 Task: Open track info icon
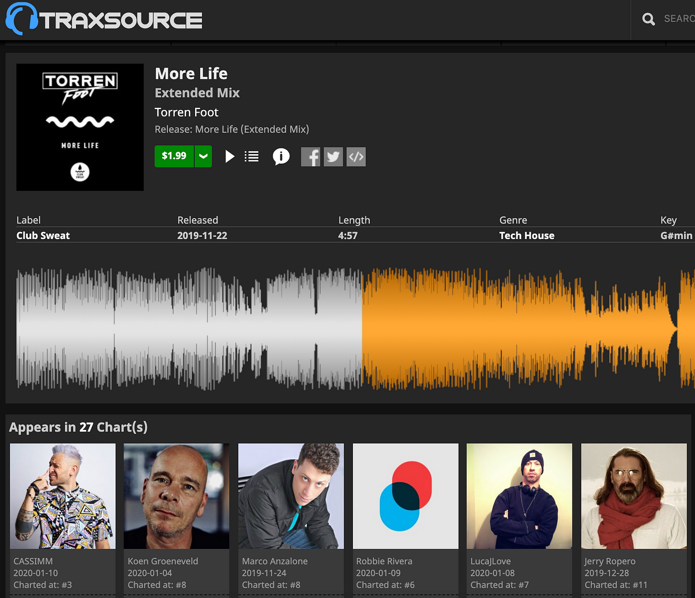click(x=281, y=157)
